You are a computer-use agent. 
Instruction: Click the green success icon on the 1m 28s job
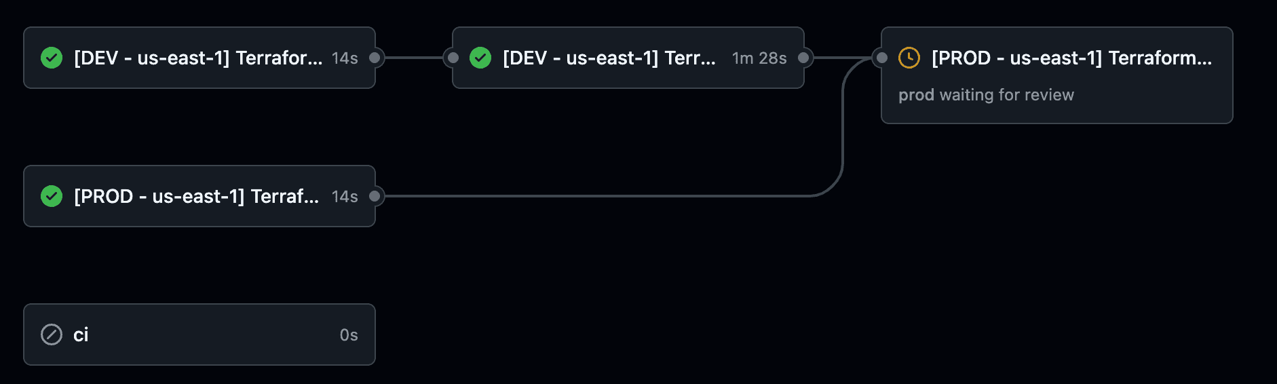tap(480, 58)
